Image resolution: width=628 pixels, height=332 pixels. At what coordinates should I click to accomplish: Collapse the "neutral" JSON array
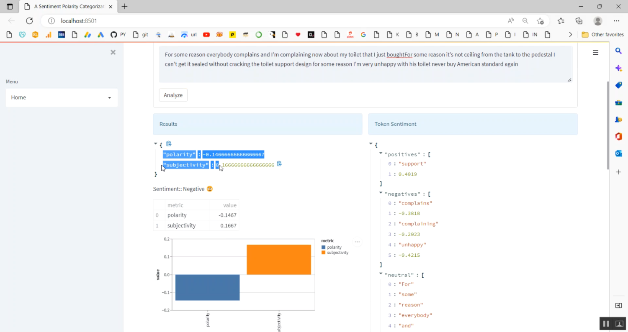pyautogui.click(x=381, y=274)
